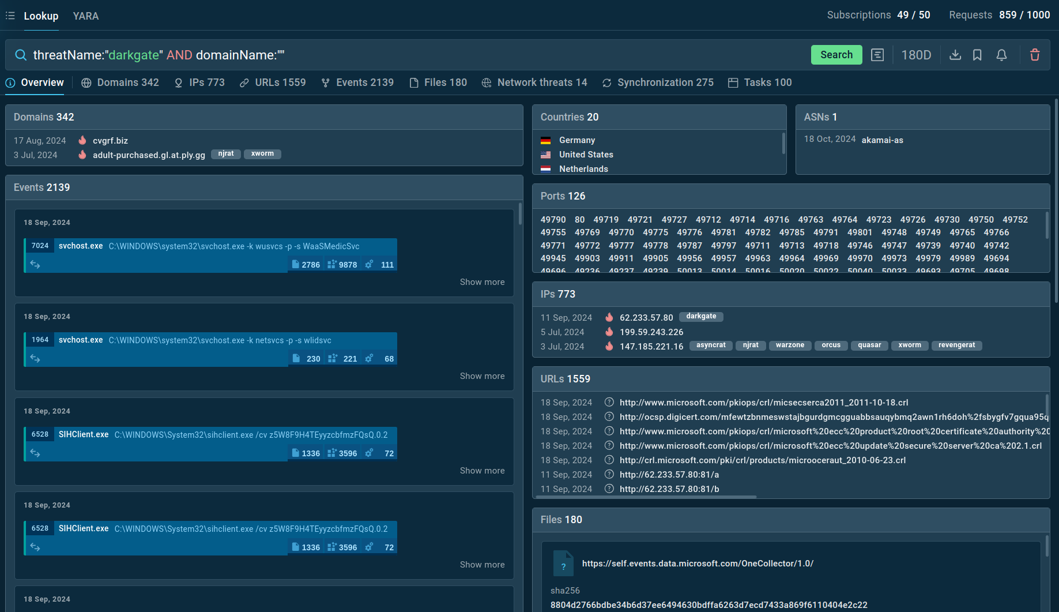Click the file icon in the Files panel
Screen dimensions: 1059x612
pyautogui.click(x=563, y=564)
